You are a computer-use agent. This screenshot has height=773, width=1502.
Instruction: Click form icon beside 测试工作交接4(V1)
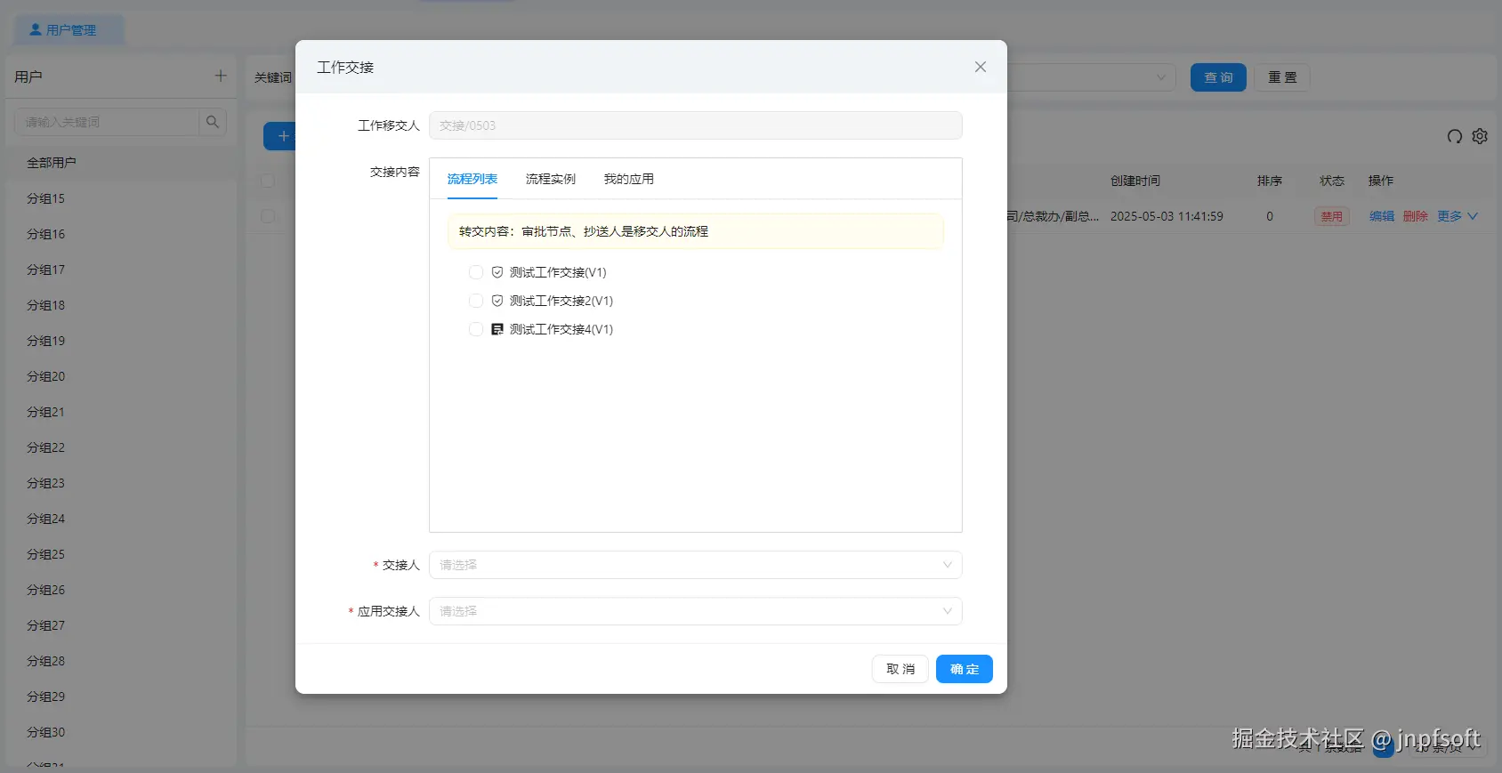click(497, 329)
